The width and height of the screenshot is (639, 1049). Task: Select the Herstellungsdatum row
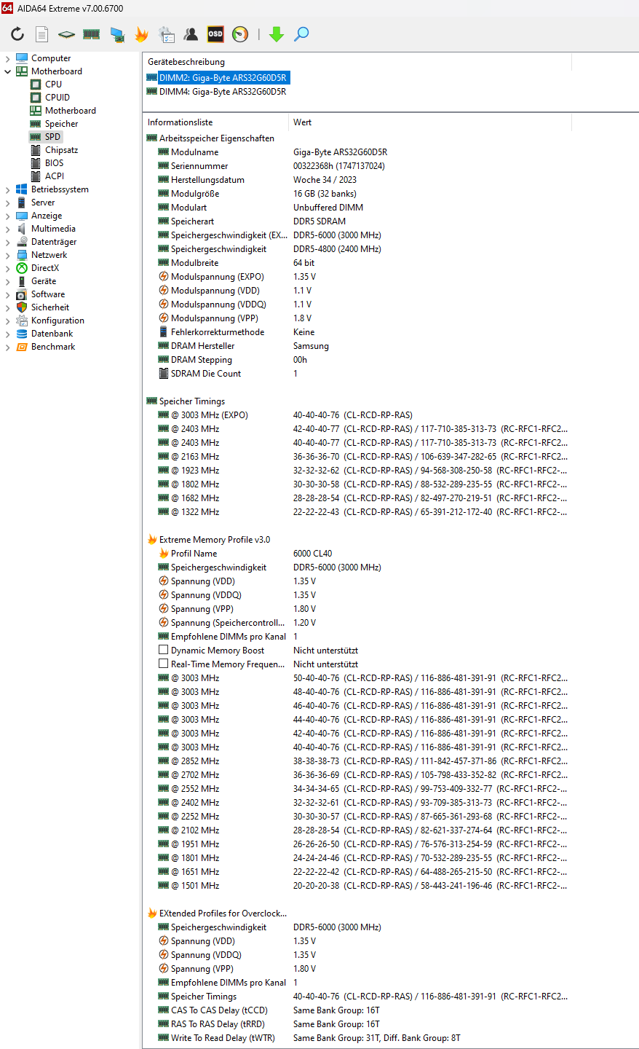pyautogui.click(x=357, y=180)
